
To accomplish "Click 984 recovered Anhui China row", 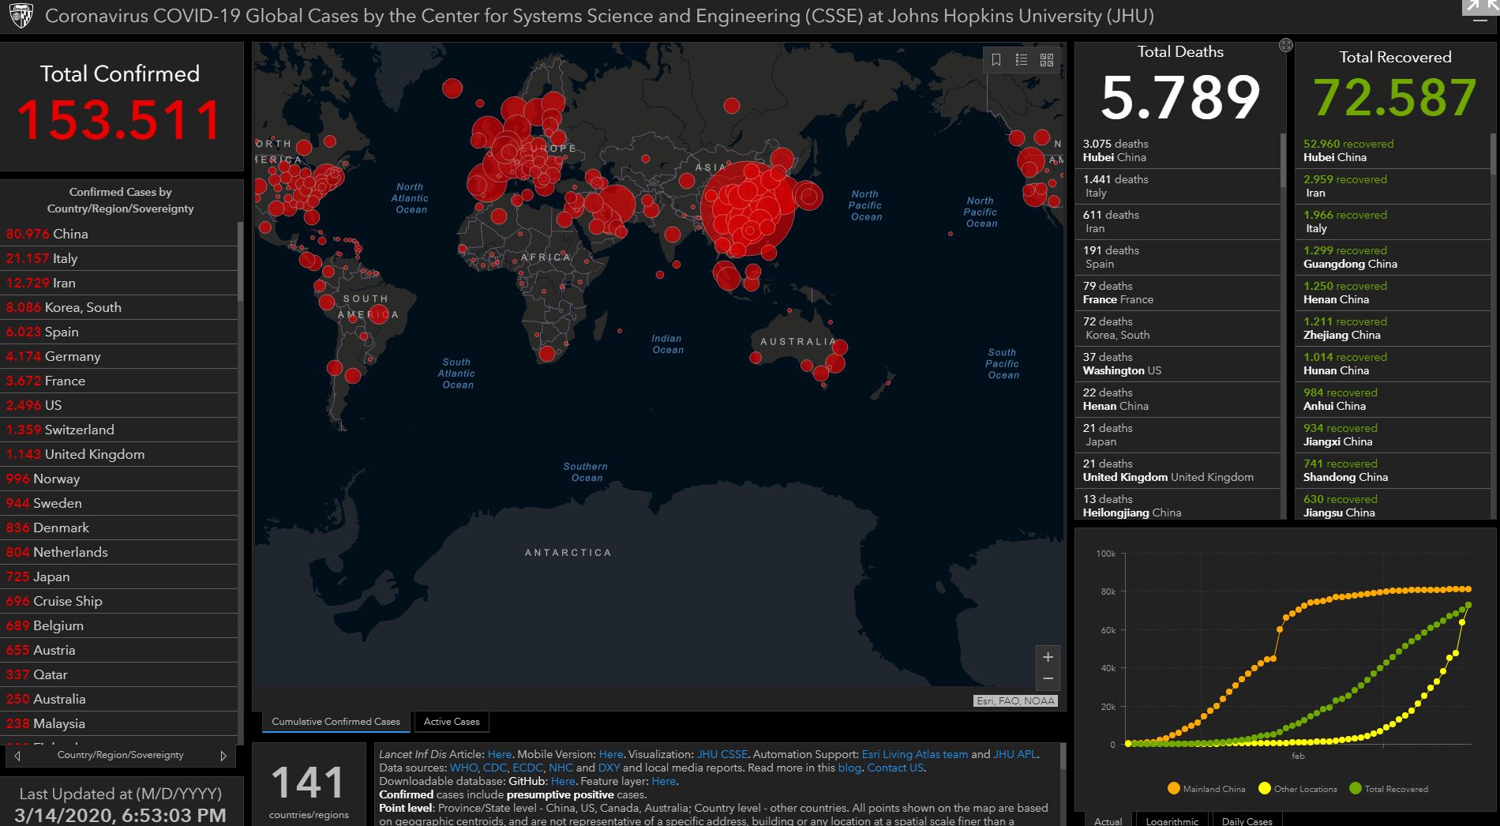I will 1393,399.
